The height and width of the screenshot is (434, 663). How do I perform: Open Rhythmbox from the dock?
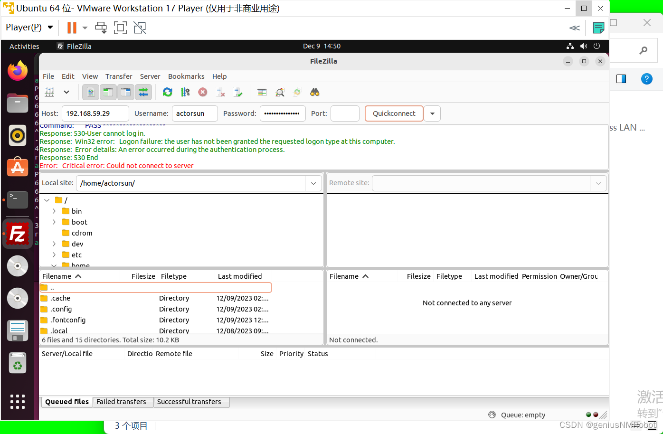[x=18, y=136]
